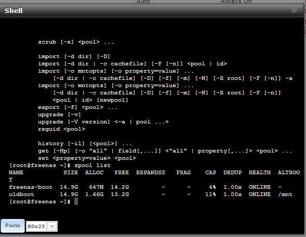Screen dimensions: 306x237
Task: Click the 'export [-f] <pool>' usage line
Action: click(x=77, y=107)
